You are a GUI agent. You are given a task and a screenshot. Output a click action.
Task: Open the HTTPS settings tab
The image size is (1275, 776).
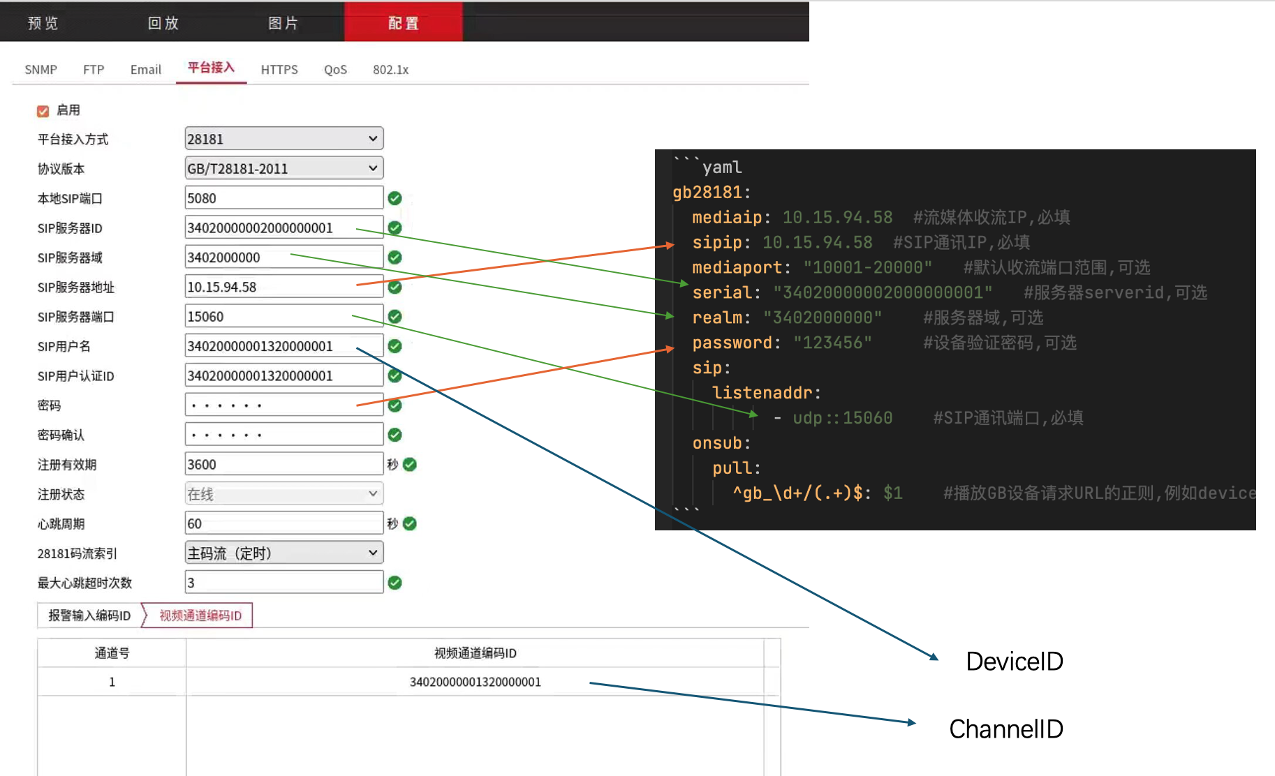(x=279, y=70)
